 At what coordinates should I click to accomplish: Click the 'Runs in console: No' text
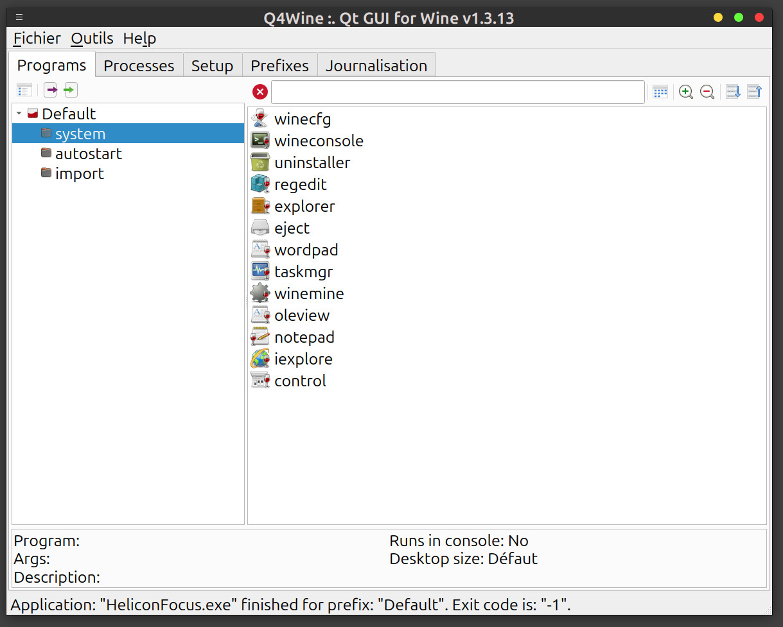click(459, 540)
